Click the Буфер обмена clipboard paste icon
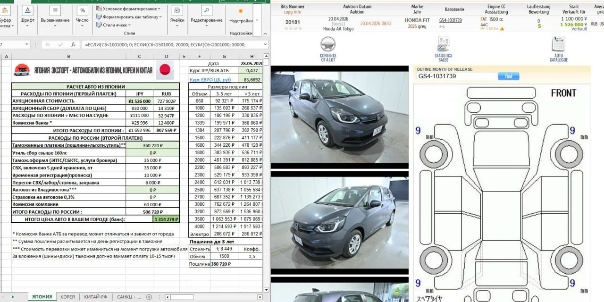The width and height of the screenshot is (604, 302). 4,10
